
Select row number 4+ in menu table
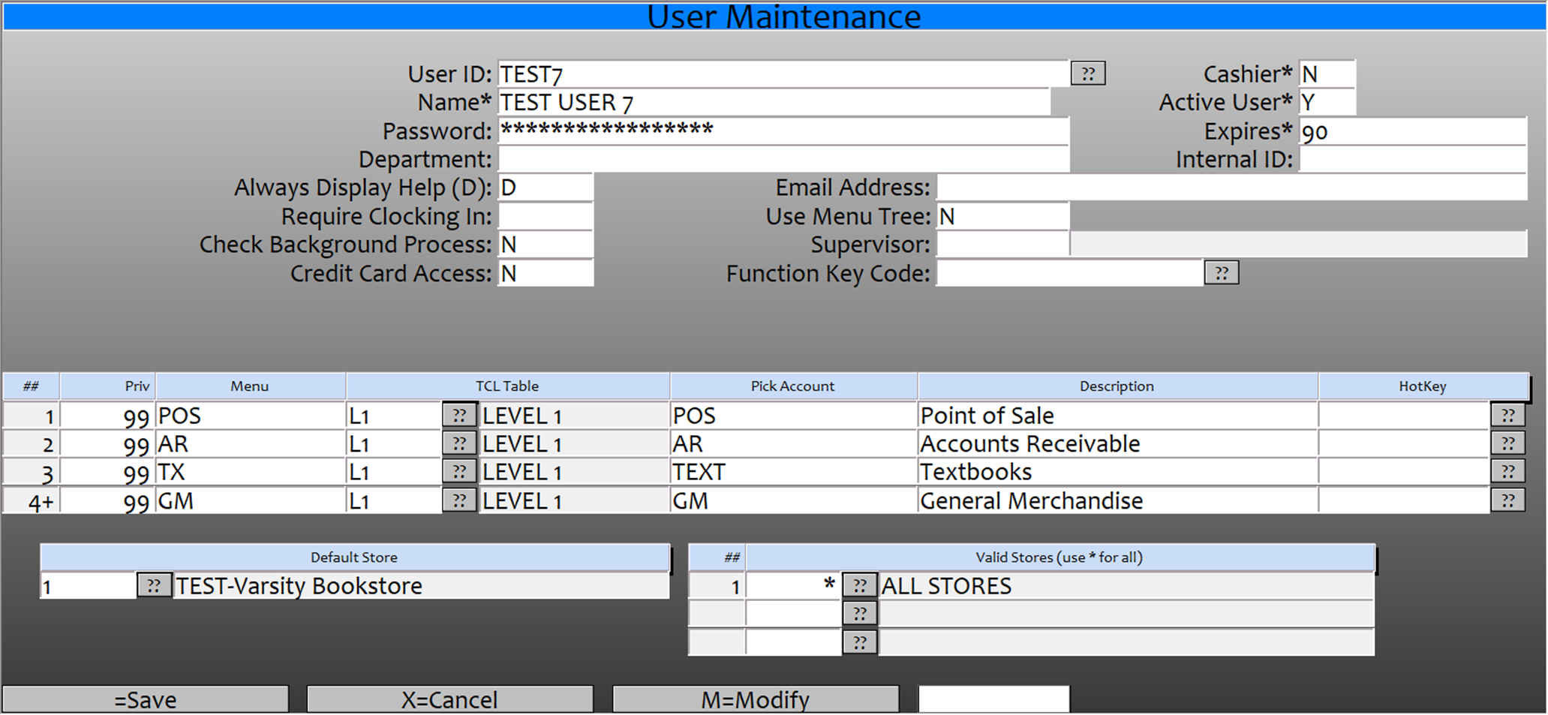coord(32,500)
